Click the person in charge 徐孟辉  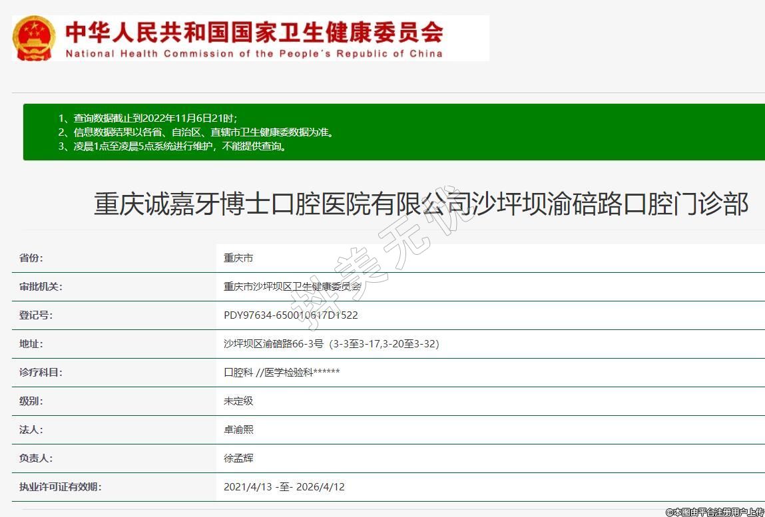pyautogui.click(x=238, y=458)
